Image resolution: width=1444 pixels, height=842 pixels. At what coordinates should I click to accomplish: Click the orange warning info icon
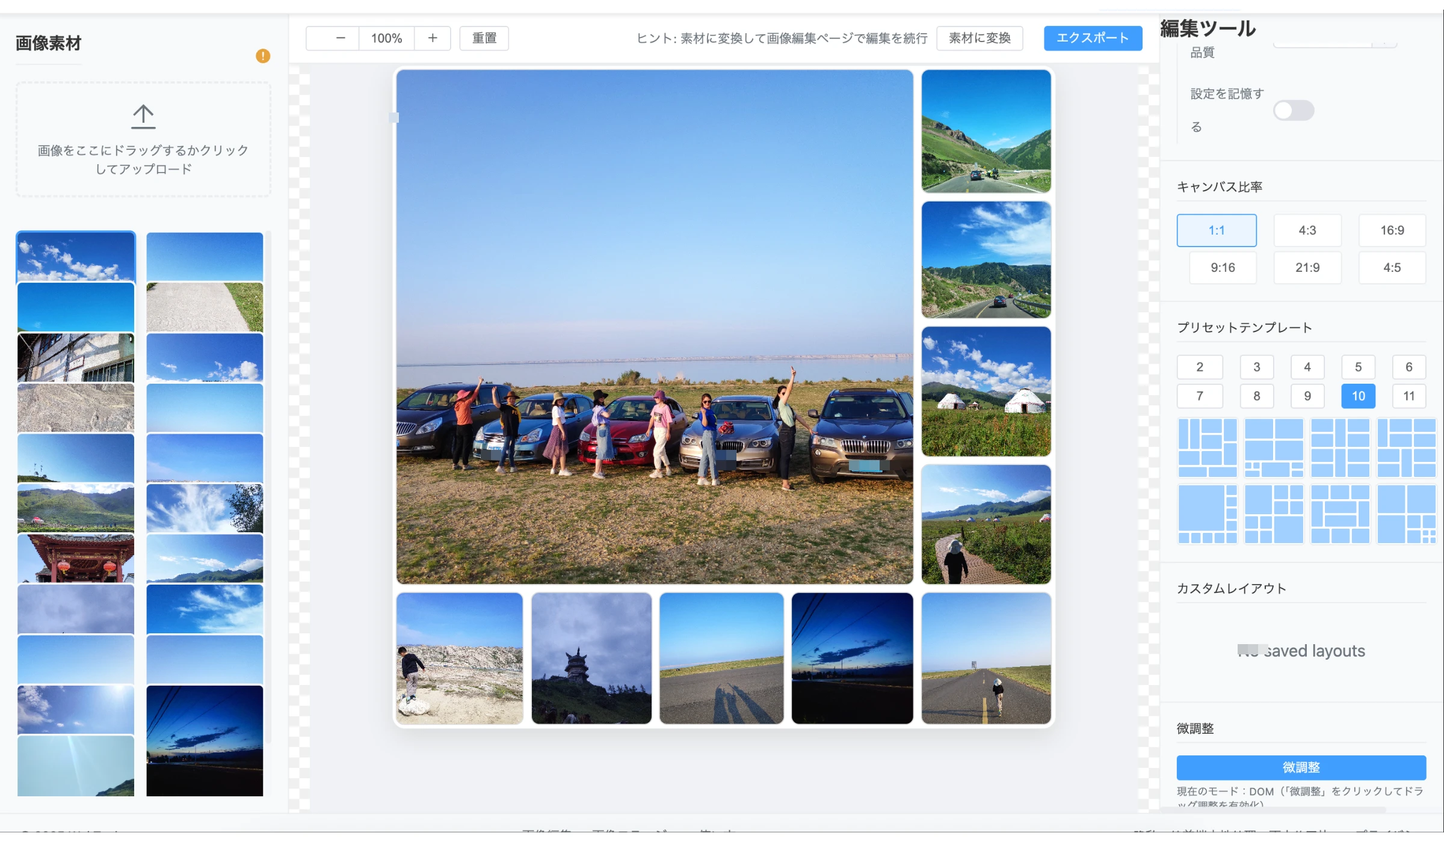pyautogui.click(x=263, y=56)
